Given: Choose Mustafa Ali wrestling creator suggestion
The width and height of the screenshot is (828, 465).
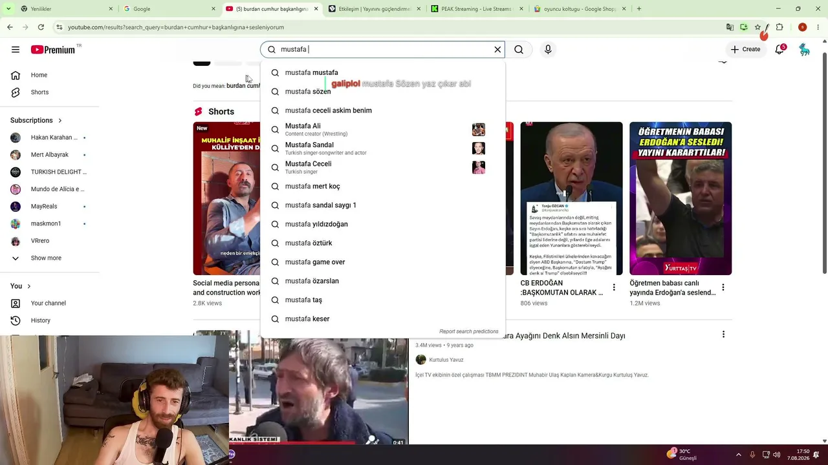Looking at the screenshot, I should (383, 129).
